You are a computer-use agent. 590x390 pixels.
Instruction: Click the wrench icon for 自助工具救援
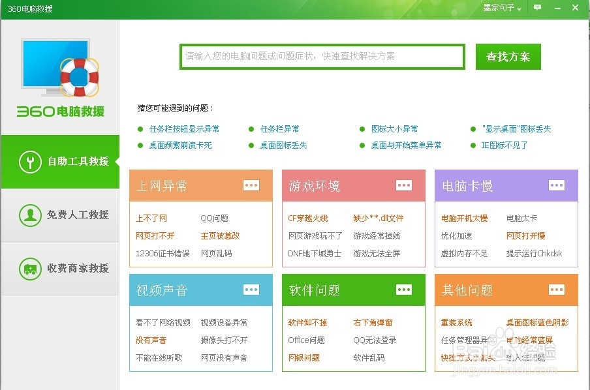point(30,162)
